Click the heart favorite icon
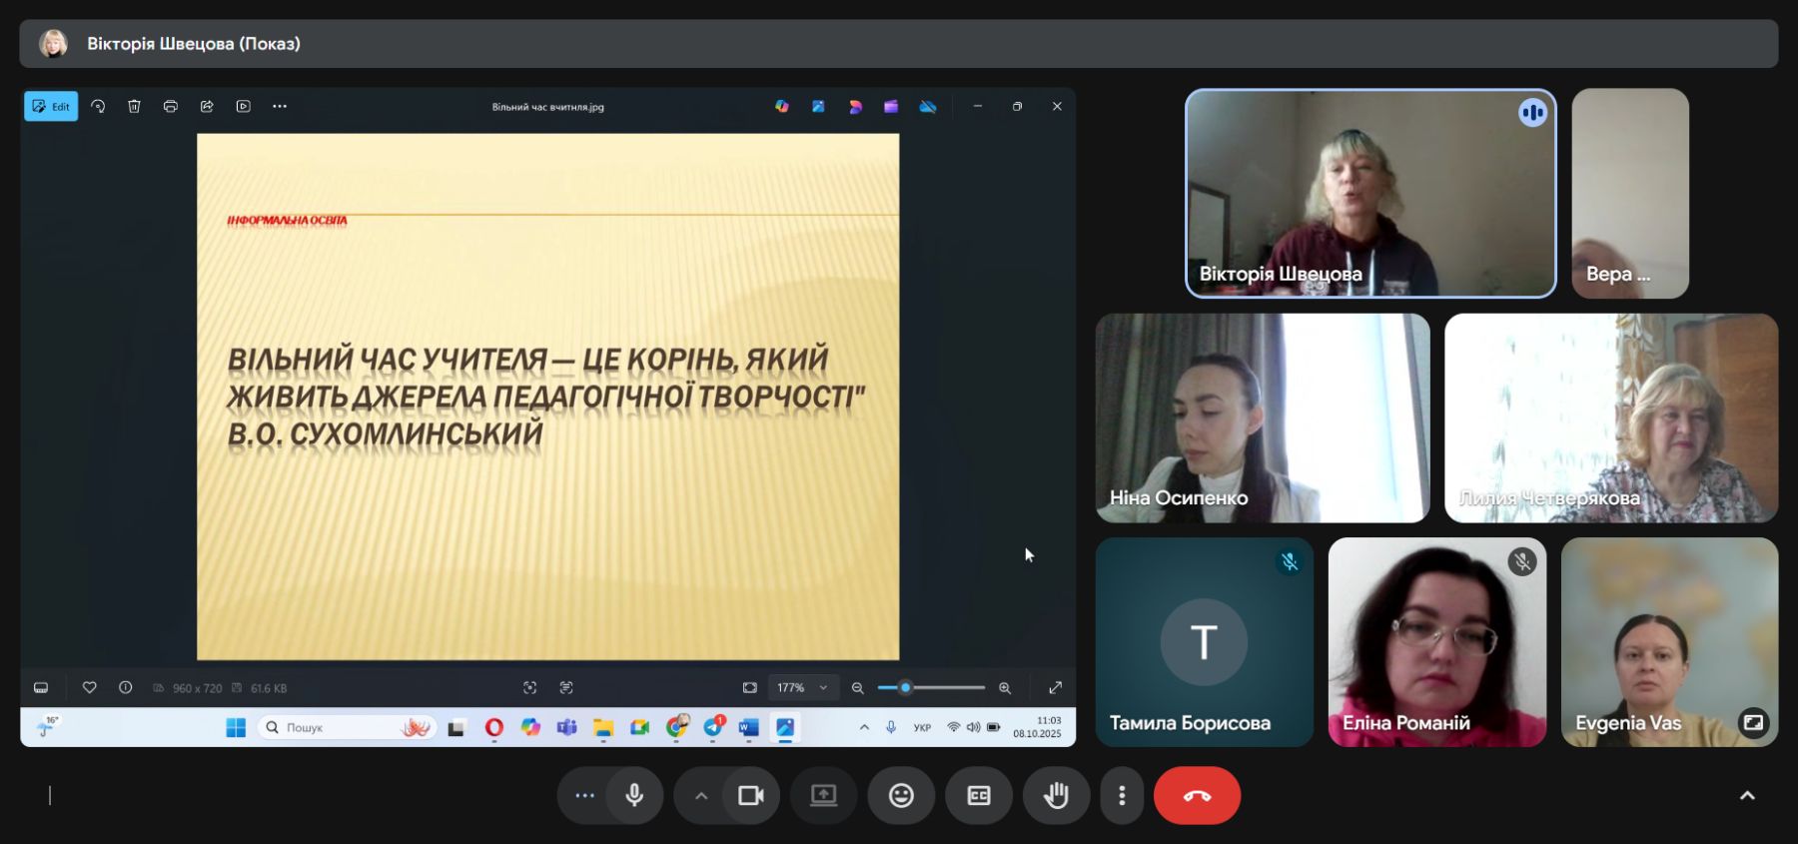The width and height of the screenshot is (1798, 844). click(x=89, y=687)
